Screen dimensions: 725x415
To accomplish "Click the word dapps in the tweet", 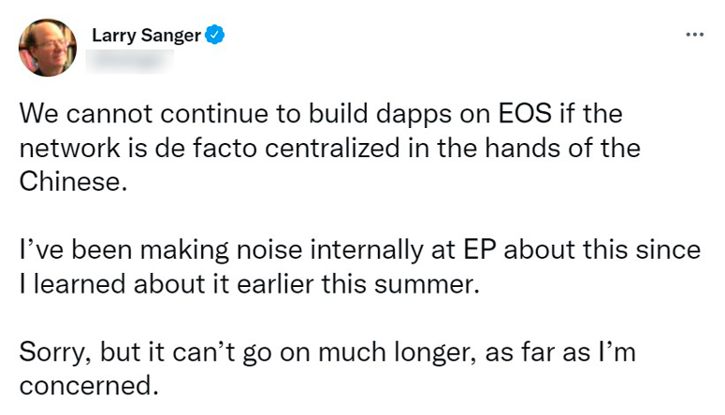I will coord(413,116).
